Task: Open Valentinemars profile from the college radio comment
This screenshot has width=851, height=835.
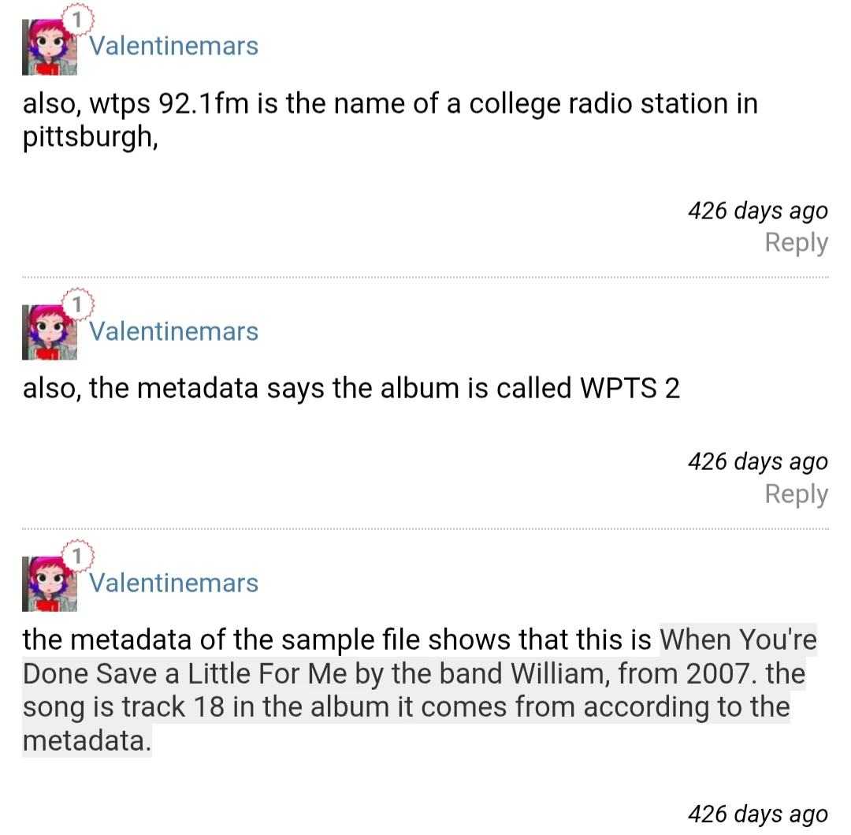Action: (x=173, y=46)
